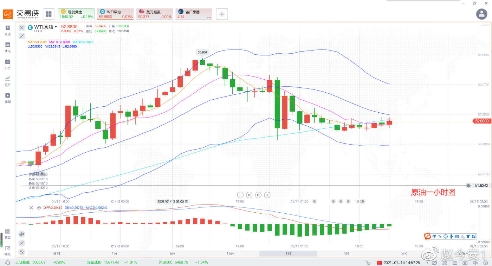The height and width of the screenshot is (266, 492).
Task: Click the 沪深300 index ticker
Action: 183,262
